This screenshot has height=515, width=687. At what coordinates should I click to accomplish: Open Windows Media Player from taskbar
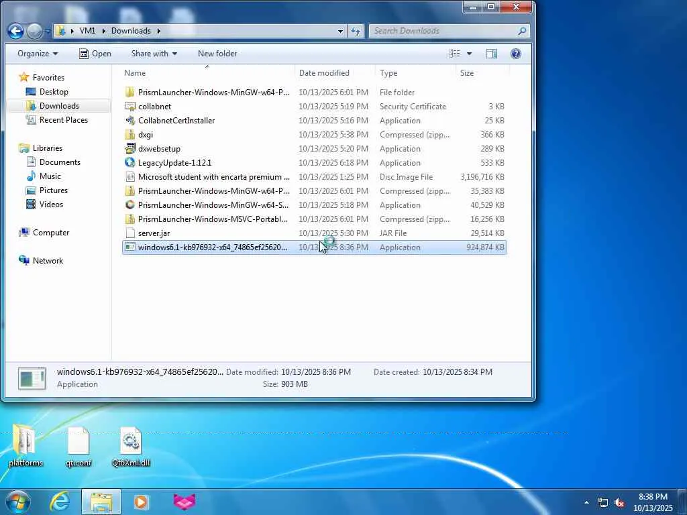pos(141,502)
